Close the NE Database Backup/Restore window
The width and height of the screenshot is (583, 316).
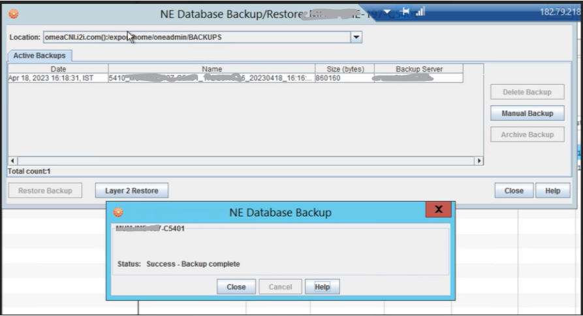point(514,191)
